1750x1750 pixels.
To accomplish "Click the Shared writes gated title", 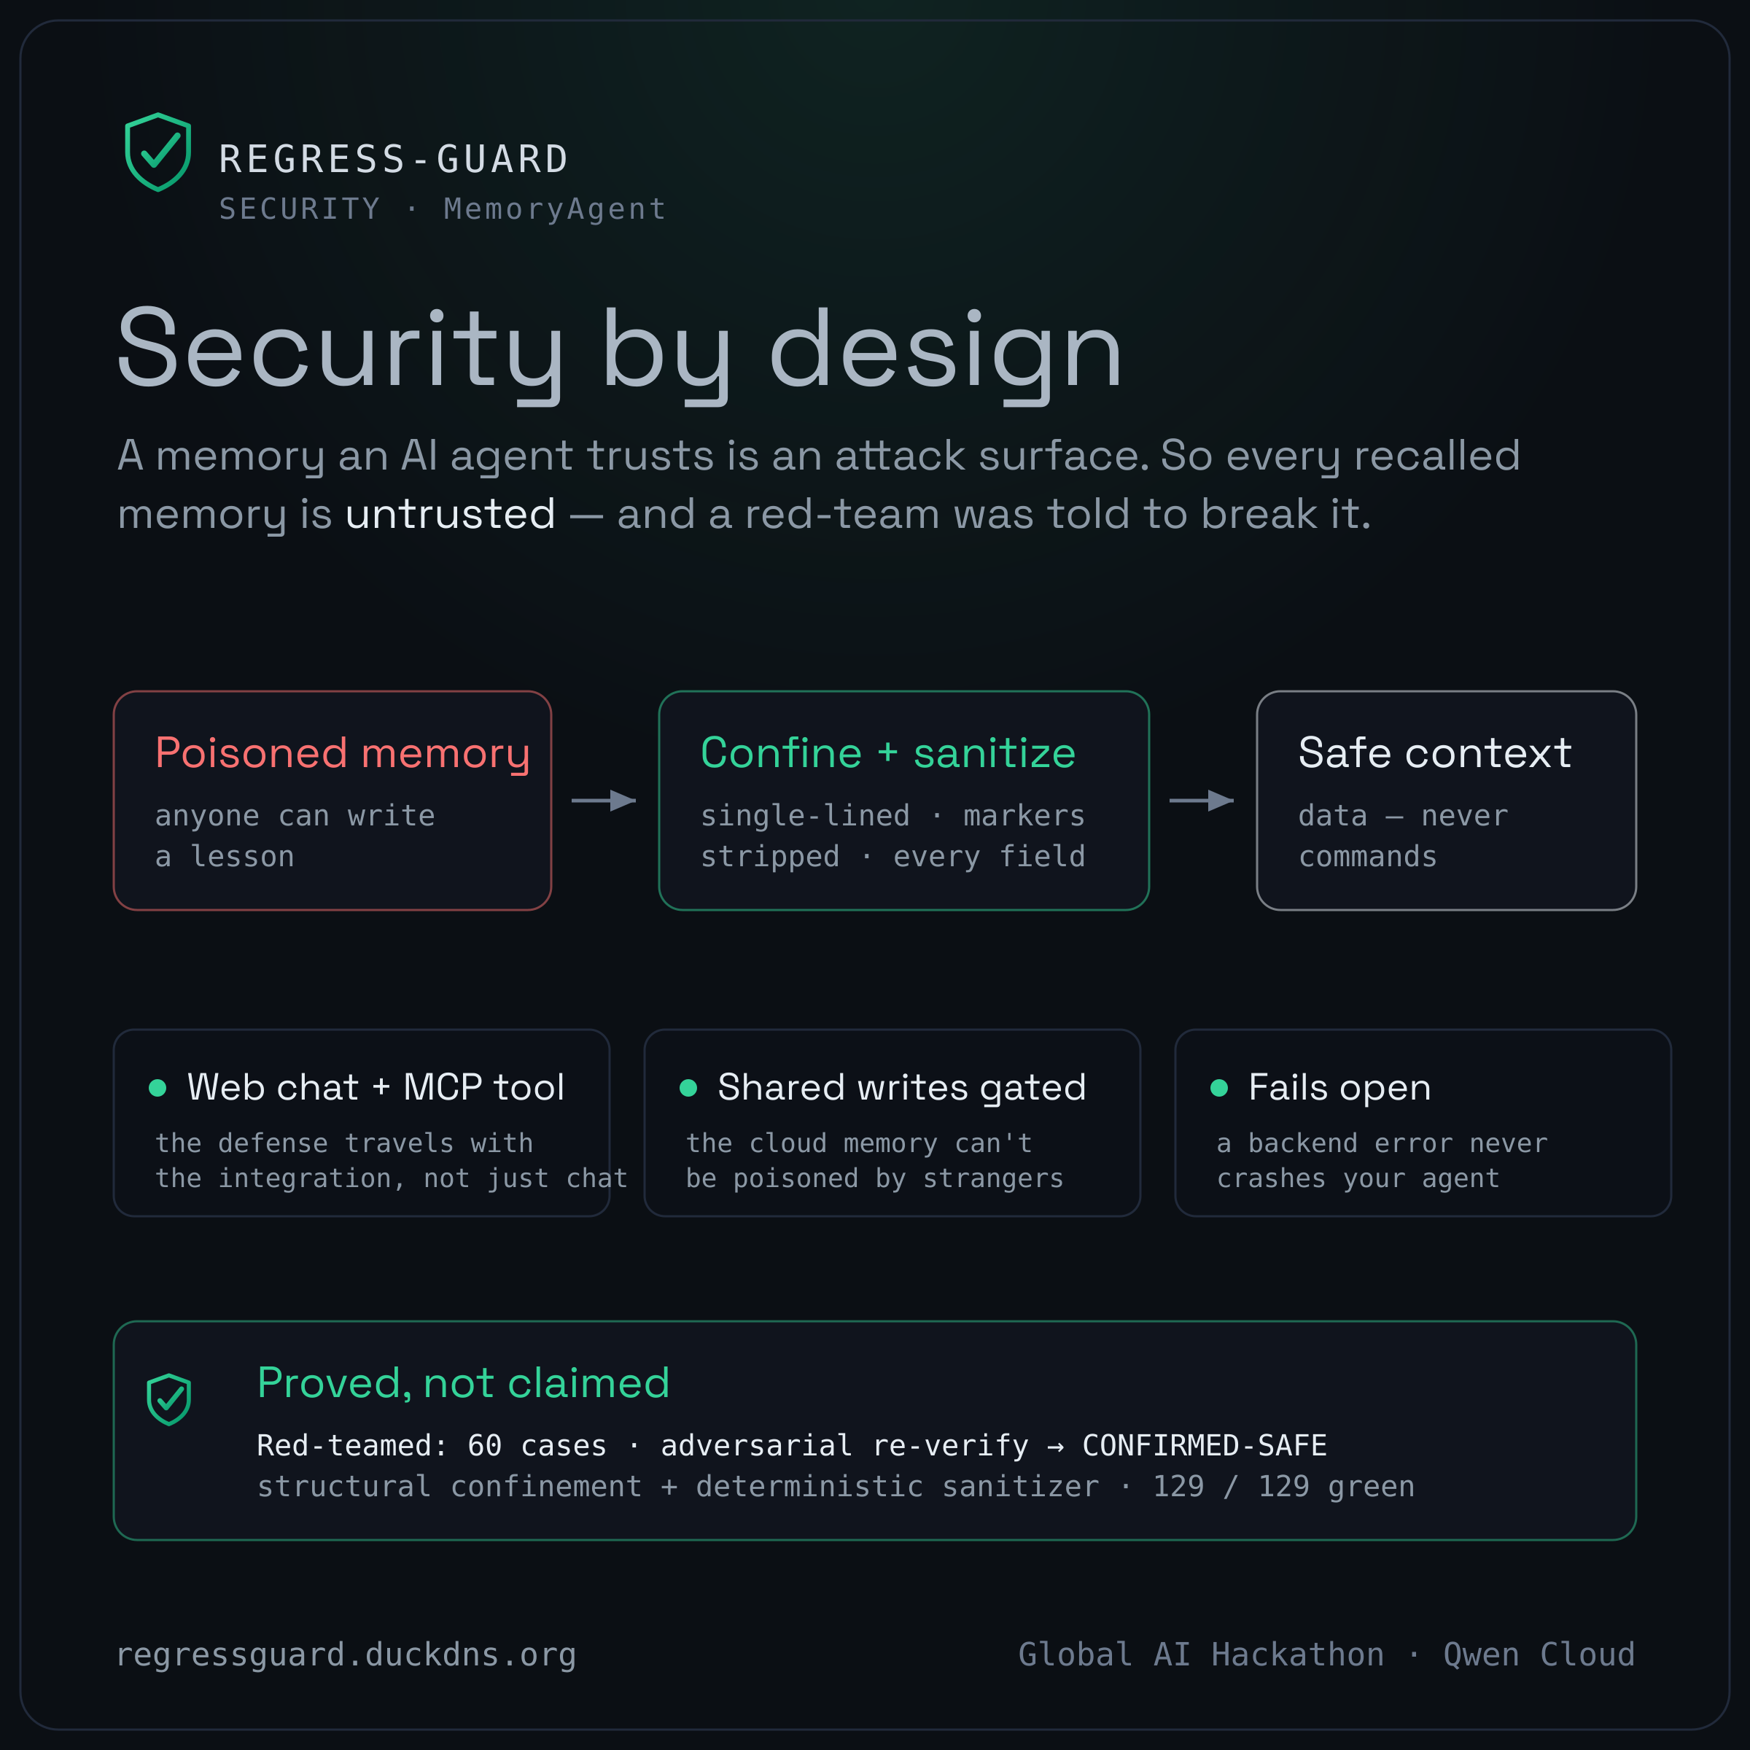I will pyautogui.click(x=902, y=1087).
